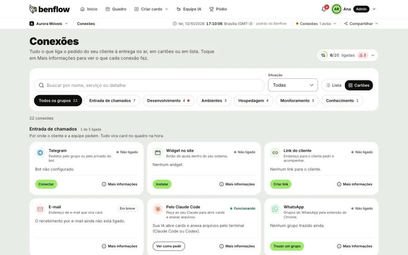This screenshot has width=408, height=255.
Task: Click the red warning badge showing 2
Action: 363,55
